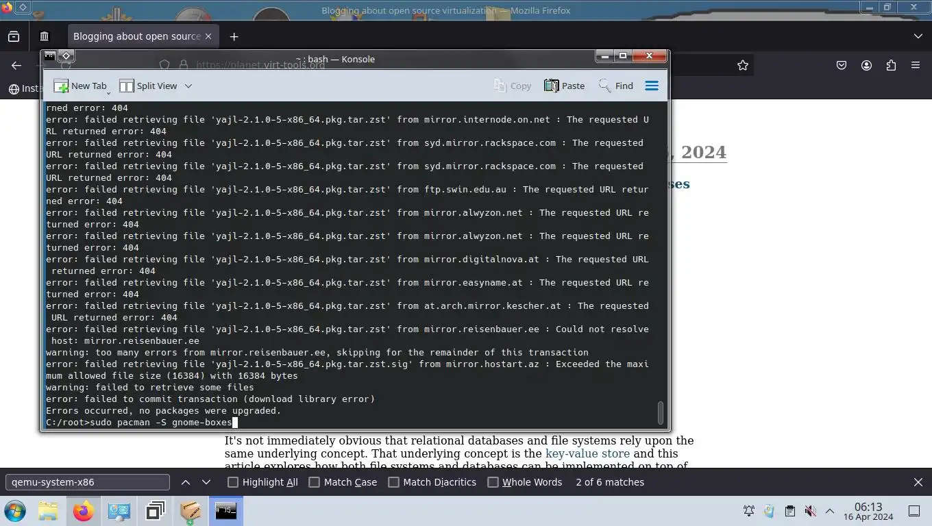
Task: Open Firefox Pocket save icon
Action: click(x=842, y=65)
